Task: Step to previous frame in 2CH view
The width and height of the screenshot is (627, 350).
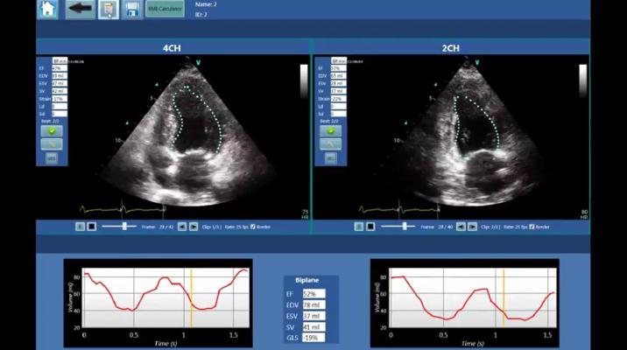Action: 460,227
